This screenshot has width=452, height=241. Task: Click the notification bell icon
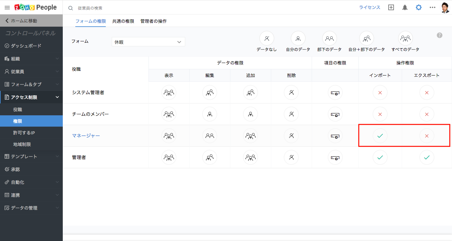pyautogui.click(x=405, y=8)
